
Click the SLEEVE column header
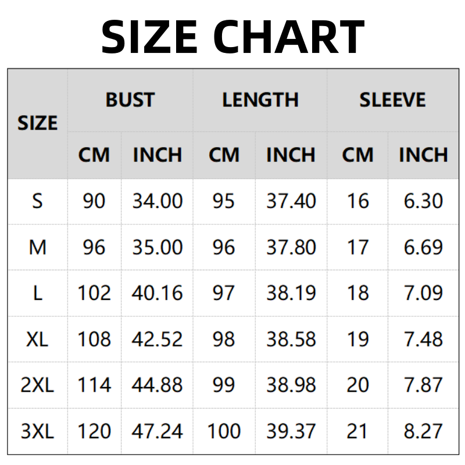392,100
